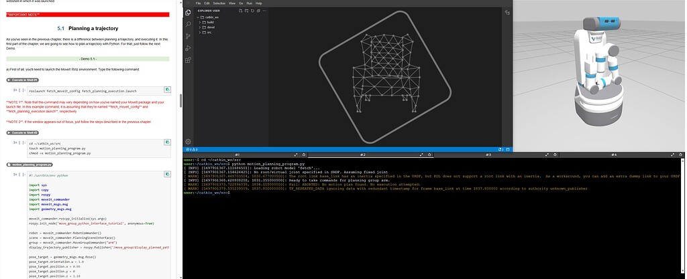Collapse all folders in Explorer

pyautogui.click(x=258, y=11)
